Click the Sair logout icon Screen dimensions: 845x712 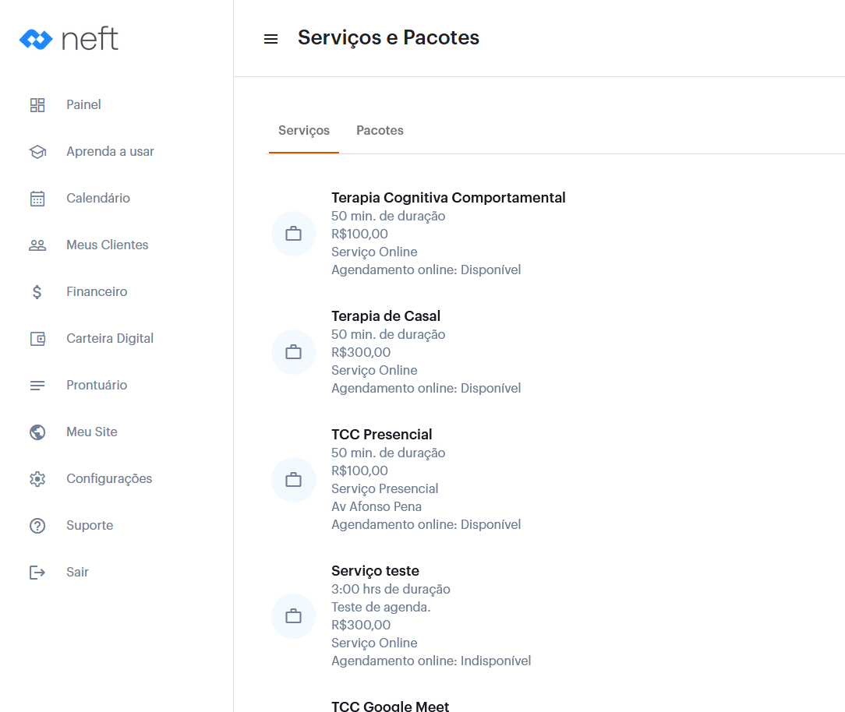(x=37, y=573)
